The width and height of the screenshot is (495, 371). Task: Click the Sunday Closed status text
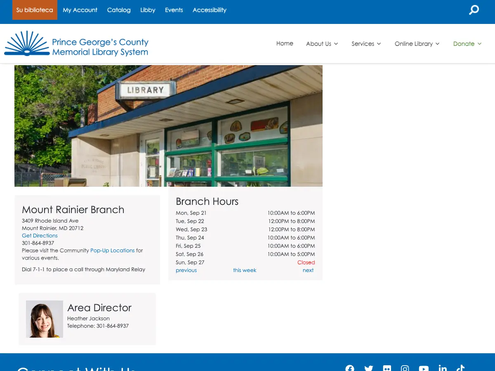click(306, 263)
